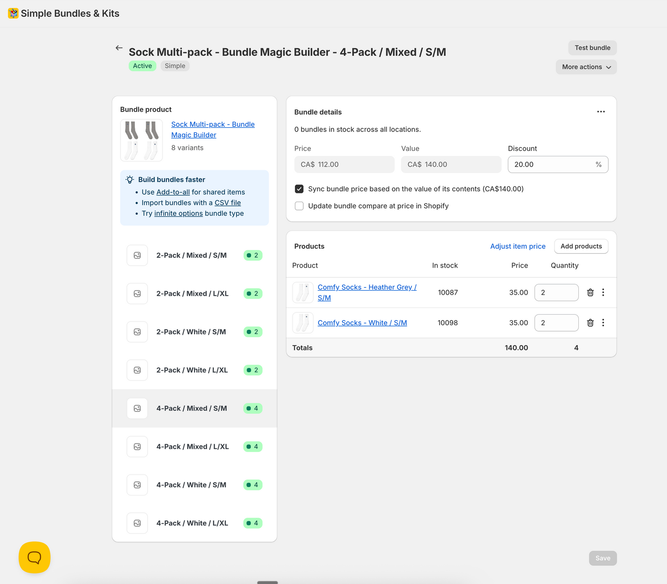667x584 pixels.
Task: Click image placeholder icon for 4-Pack / White / S/M
Action: click(137, 485)
